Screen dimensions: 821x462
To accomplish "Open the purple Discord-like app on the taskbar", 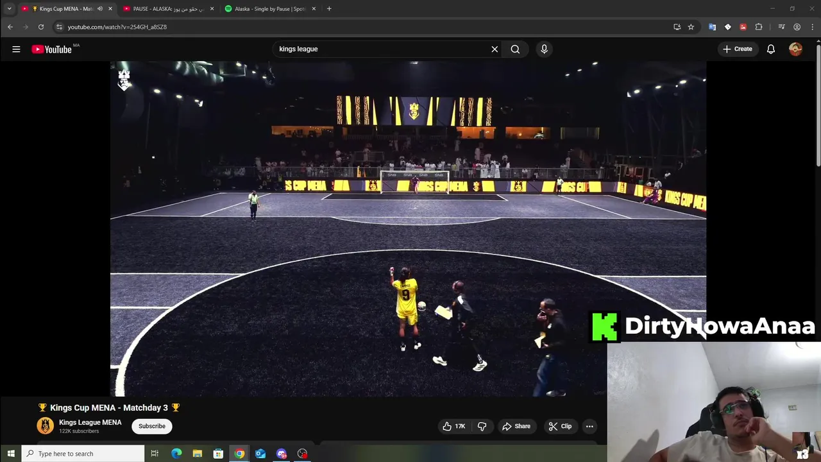I will pyautogui.click(x=282, y=454).
